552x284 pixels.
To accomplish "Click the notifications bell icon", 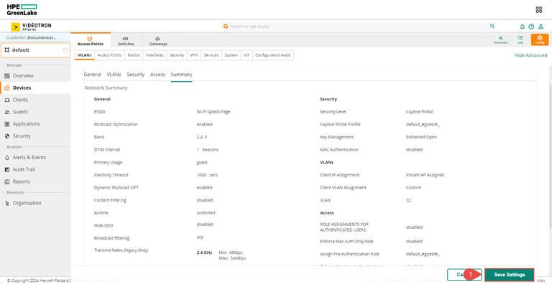I will tap(523, 27).
